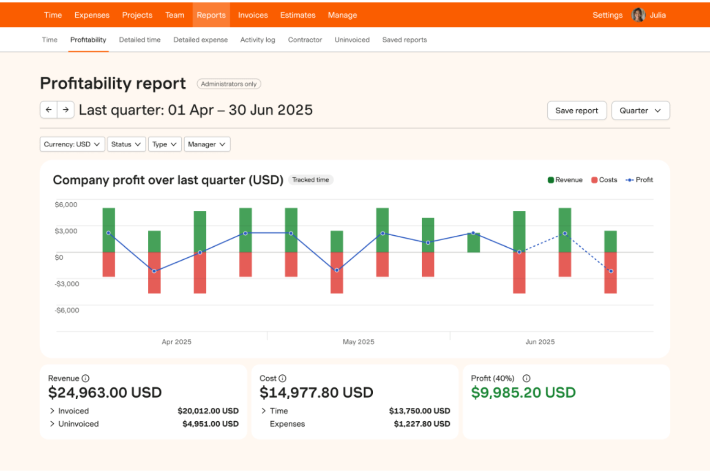
Task: Open Settings from the top bar
Action: pyautogui.click(x=607, y=15)
